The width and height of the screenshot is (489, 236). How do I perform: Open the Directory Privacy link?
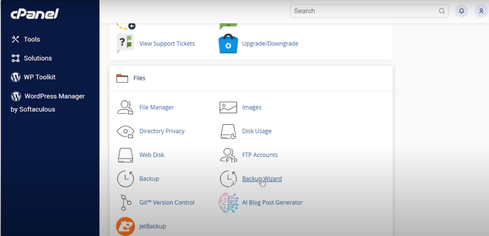[162, 131]
